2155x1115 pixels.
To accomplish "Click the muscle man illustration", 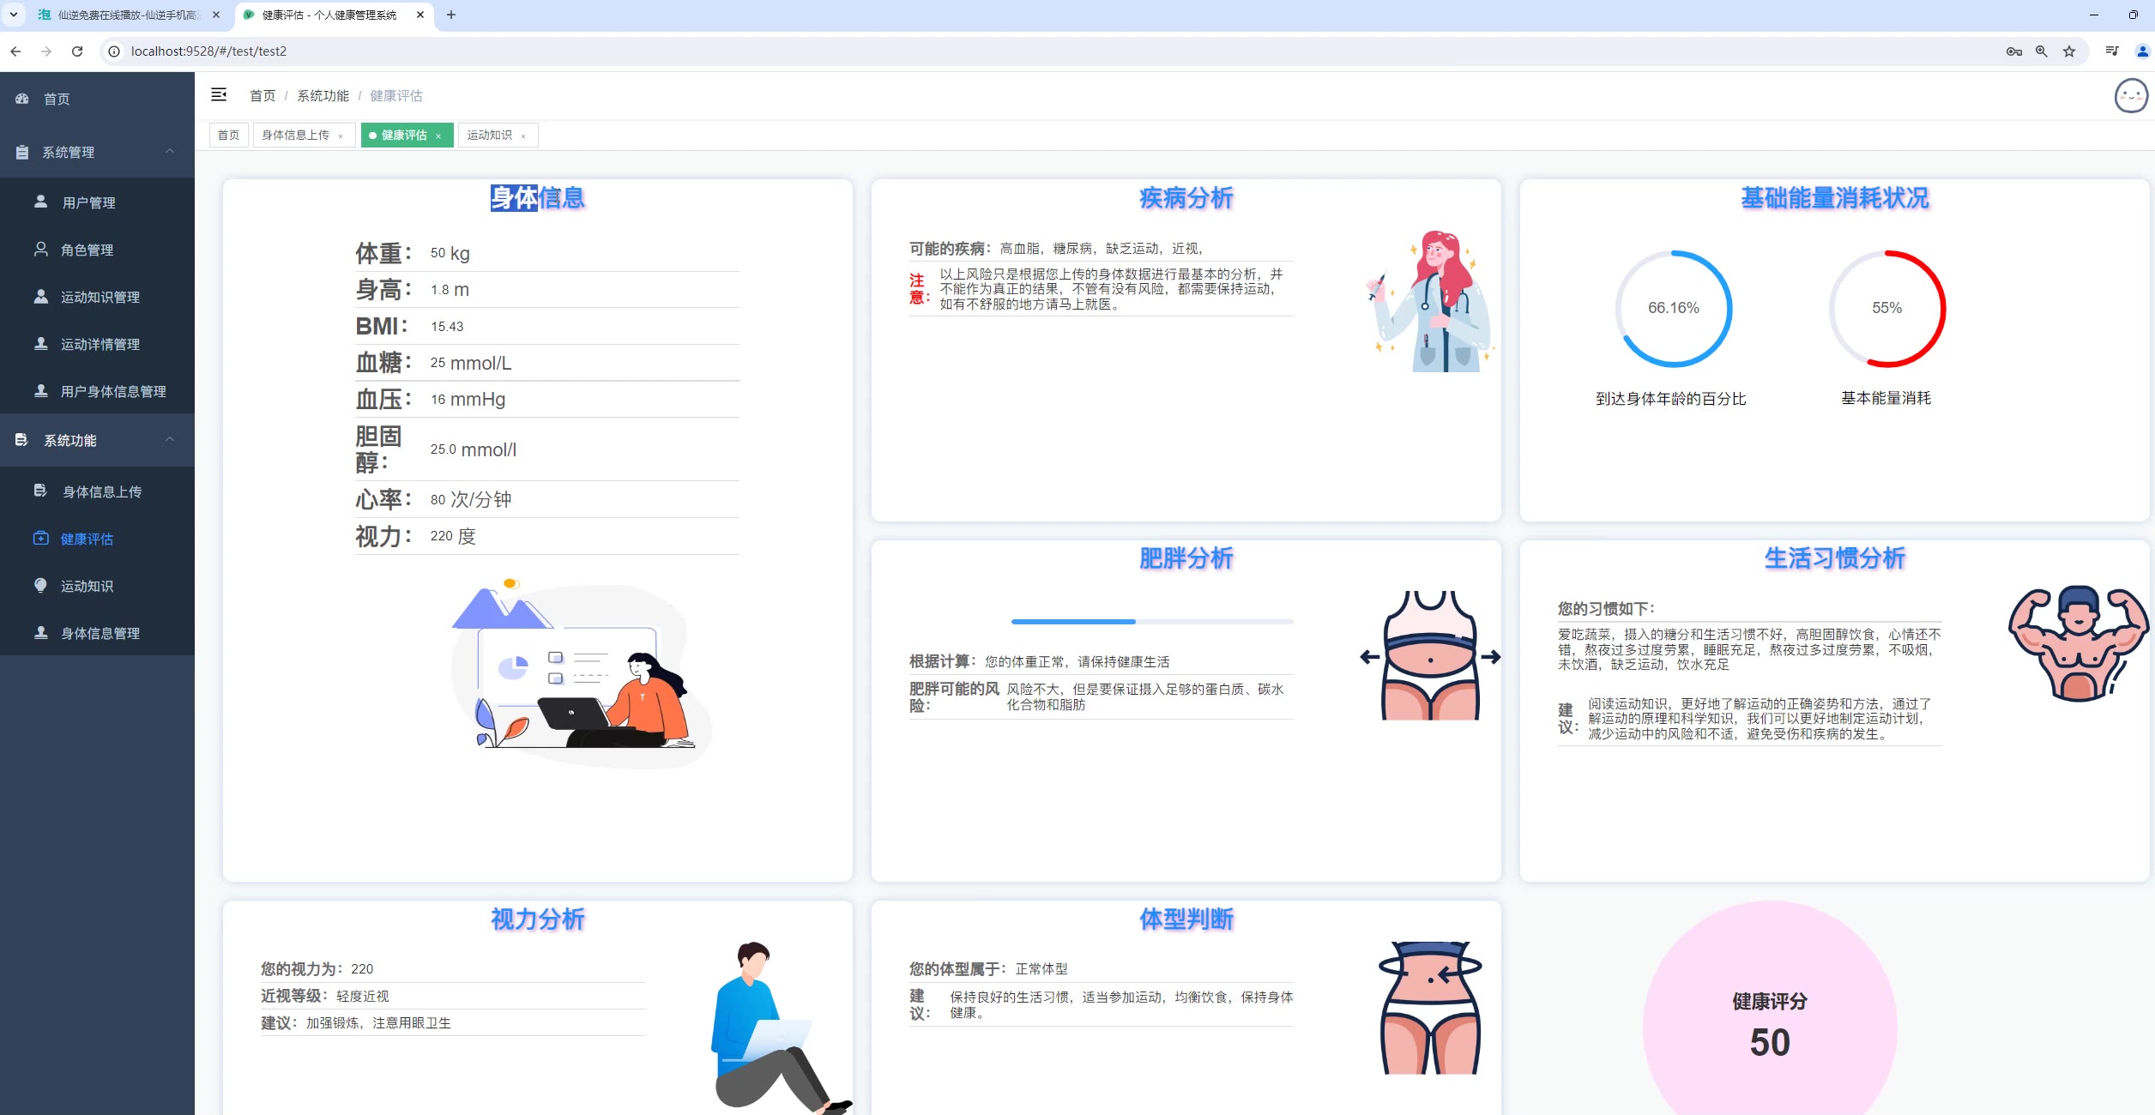I will tap(2078, 643).
